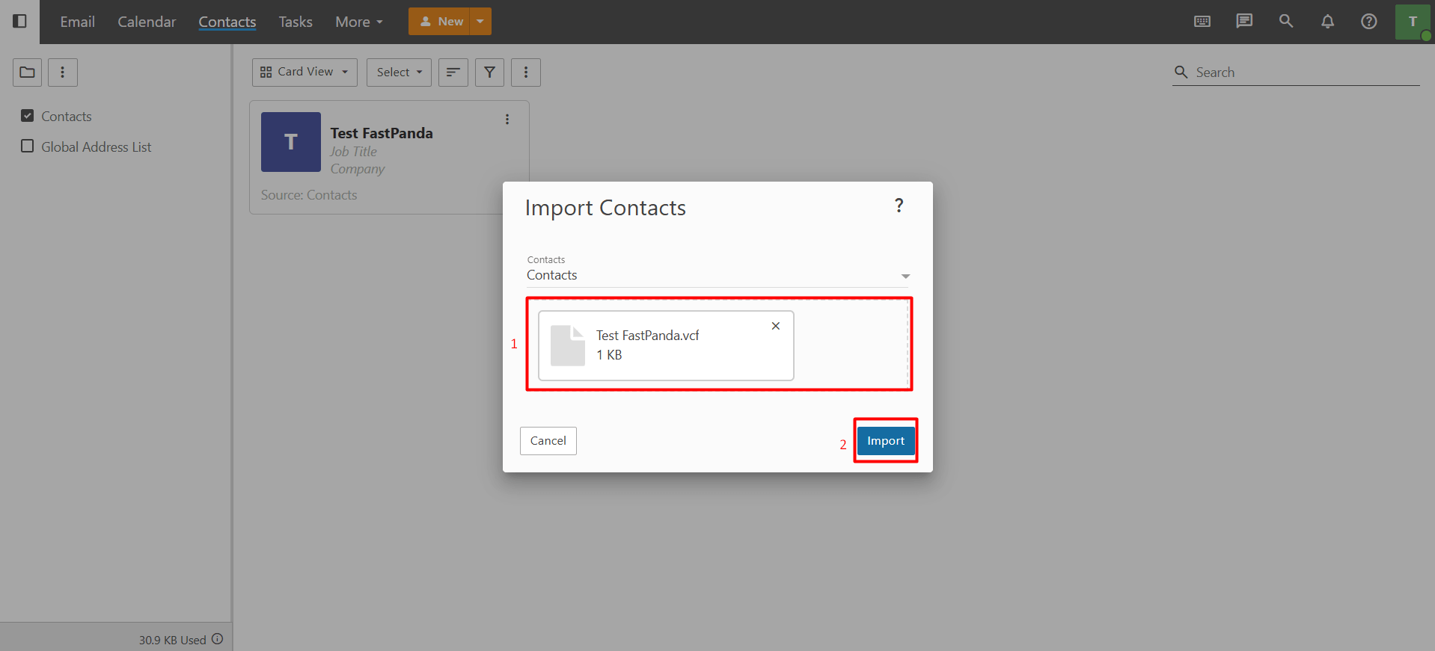
Task: Open the Card View dropdown
Action: pos(305,72)
